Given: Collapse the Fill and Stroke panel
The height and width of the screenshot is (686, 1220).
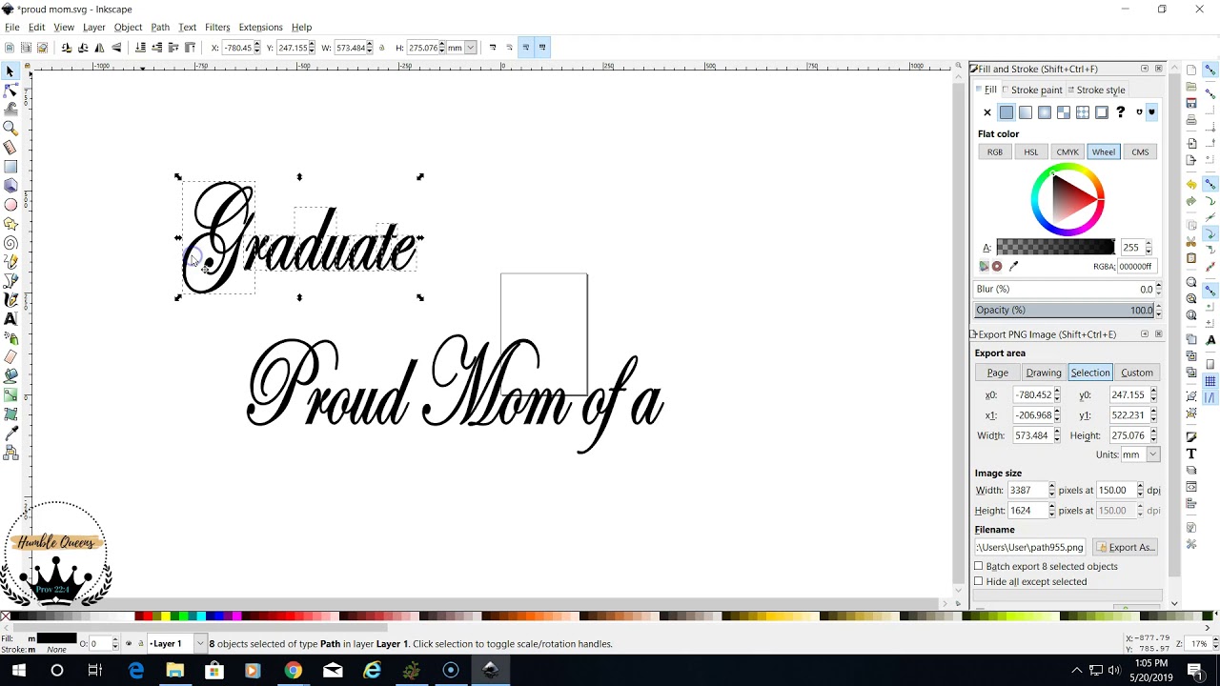Looking at the screenshot, I should coord(1145,69).
